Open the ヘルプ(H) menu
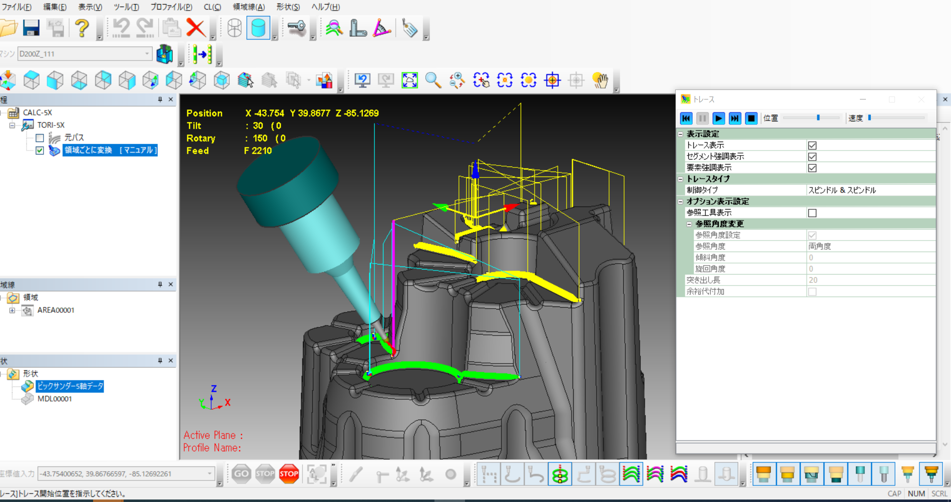Screen dimensions: 951x502 coord(326,7)
